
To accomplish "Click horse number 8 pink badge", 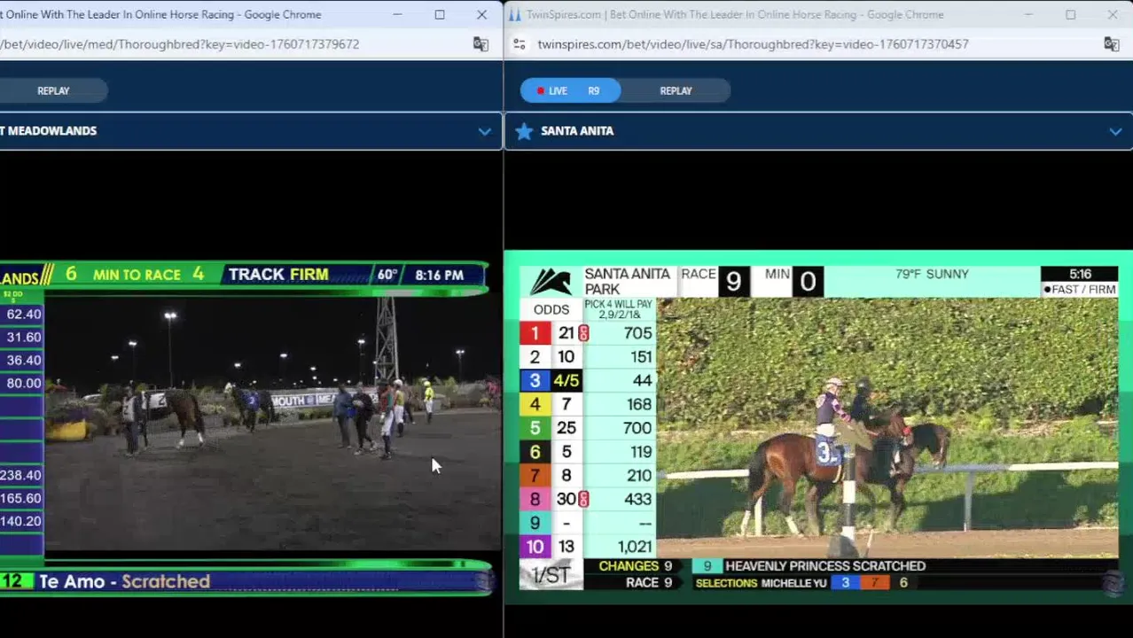I will (x=535, y=499).
